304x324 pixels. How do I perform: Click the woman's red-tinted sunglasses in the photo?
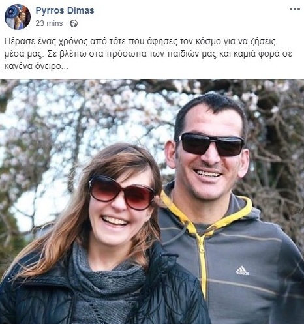122,192
